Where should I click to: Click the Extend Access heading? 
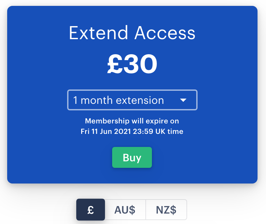click(x=132, y=33)
